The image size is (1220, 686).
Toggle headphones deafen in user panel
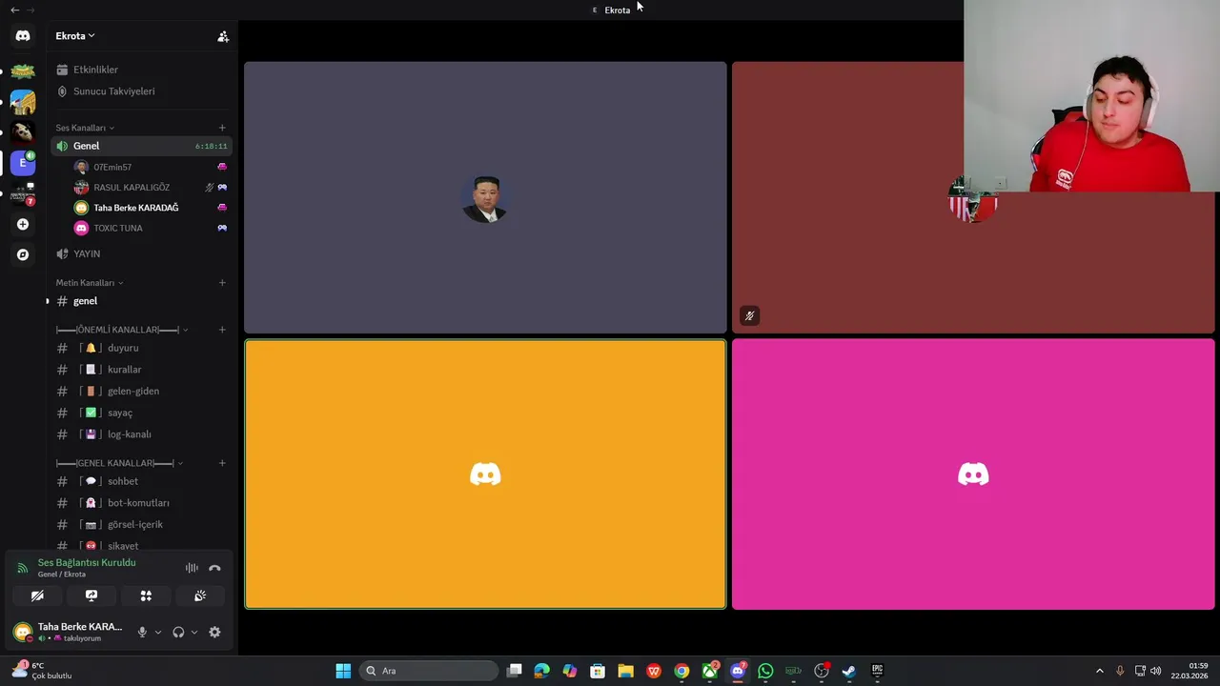[178, 632]
